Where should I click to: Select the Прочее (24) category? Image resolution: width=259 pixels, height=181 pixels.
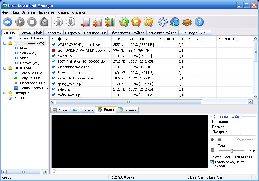[x=30, y=63]
